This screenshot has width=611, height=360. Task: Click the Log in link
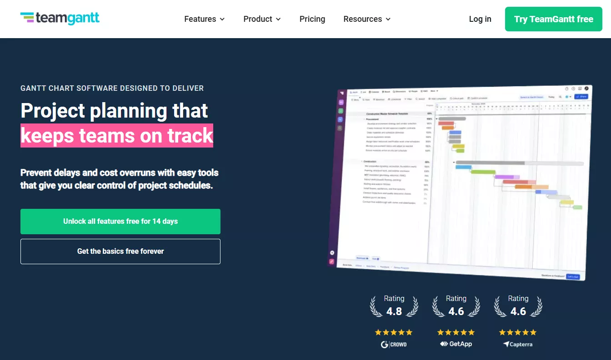pyautogui.click(x=480, y=19)
